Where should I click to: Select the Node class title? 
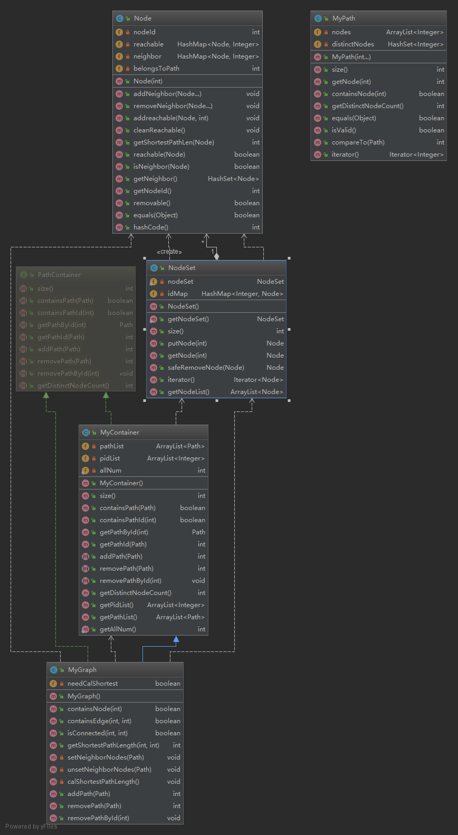click(x=142, y=18)
